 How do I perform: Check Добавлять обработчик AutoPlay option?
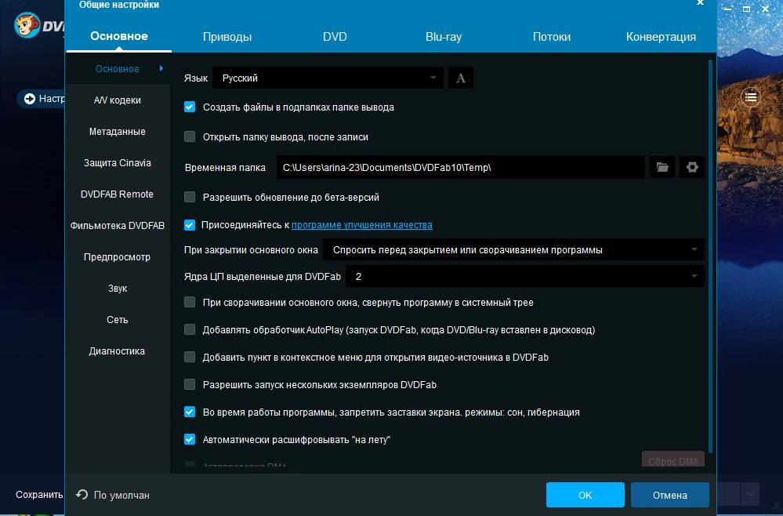(189, 329)
